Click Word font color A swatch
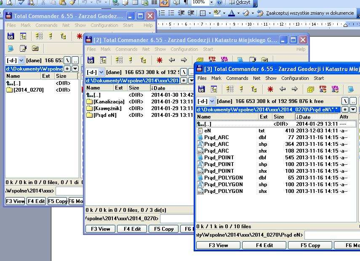 click(232, 13)
